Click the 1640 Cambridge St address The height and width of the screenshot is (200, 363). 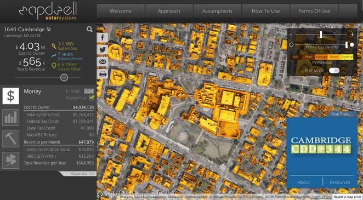pyautogui.click(x=27, y=30)
